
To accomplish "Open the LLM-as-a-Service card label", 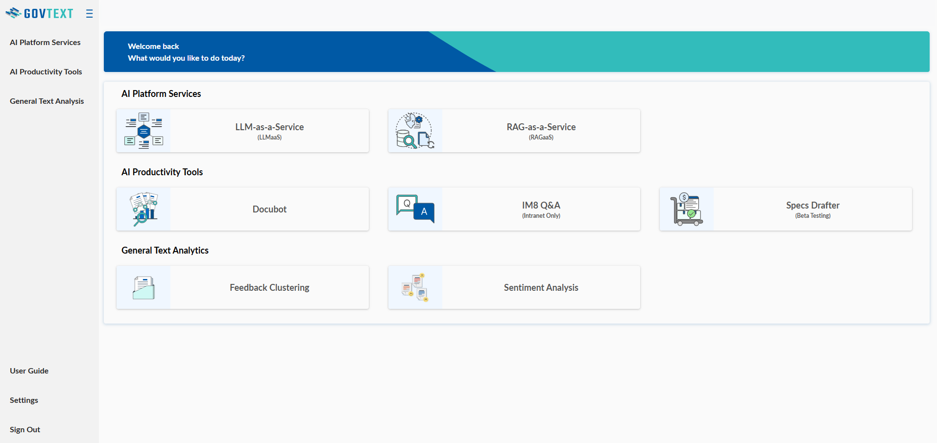I will tap(269, 127).
